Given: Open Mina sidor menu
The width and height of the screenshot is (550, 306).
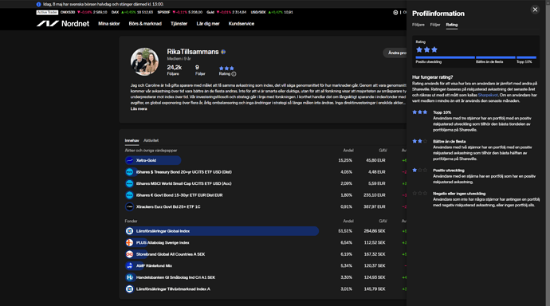Looking at the screenshot, I should [x=109, y=24].
